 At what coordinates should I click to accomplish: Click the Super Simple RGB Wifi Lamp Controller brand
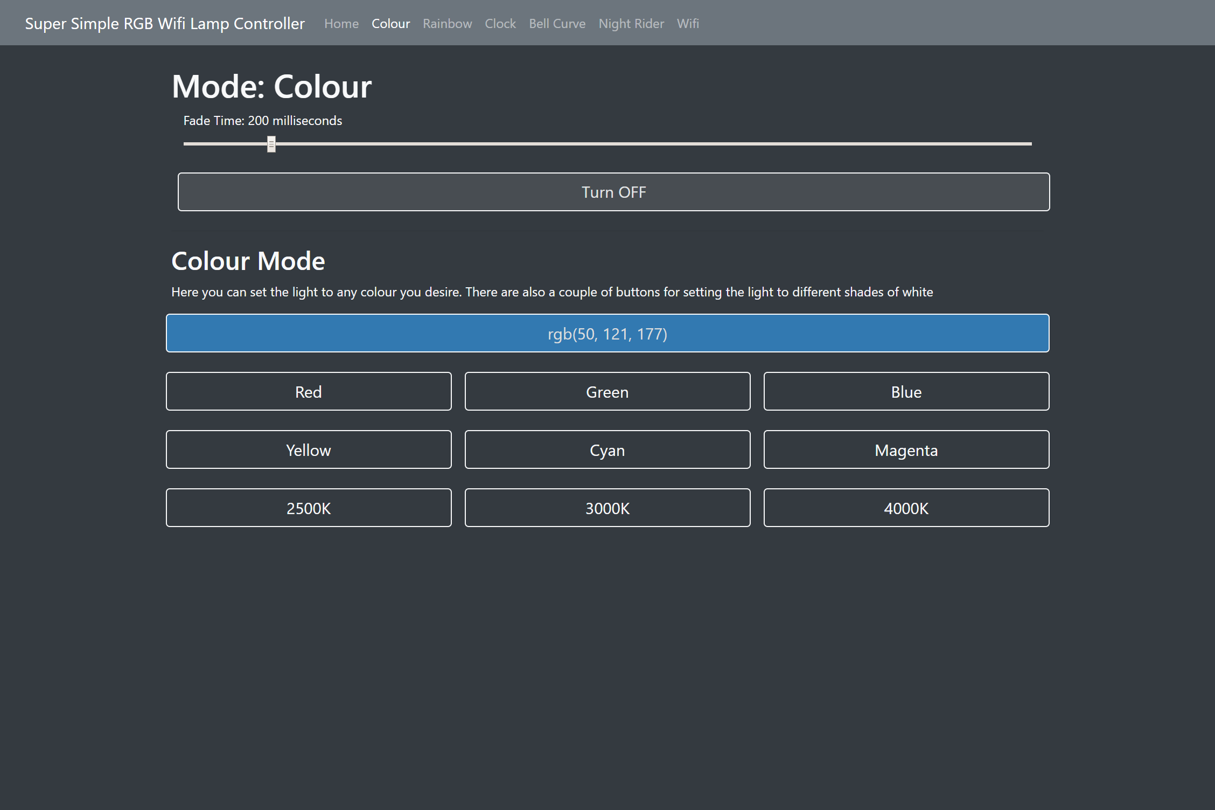pyautogui.click(x=165, y=23)
